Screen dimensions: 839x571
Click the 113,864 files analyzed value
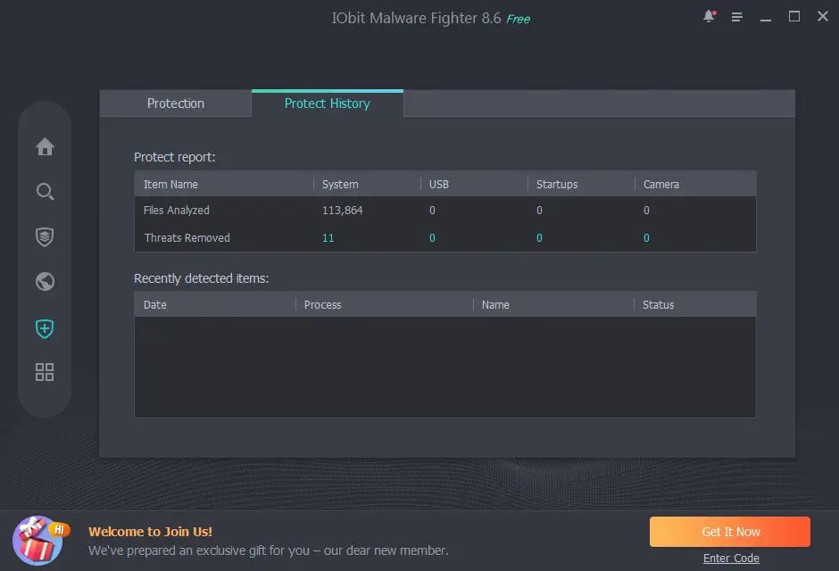click(343, 211)
